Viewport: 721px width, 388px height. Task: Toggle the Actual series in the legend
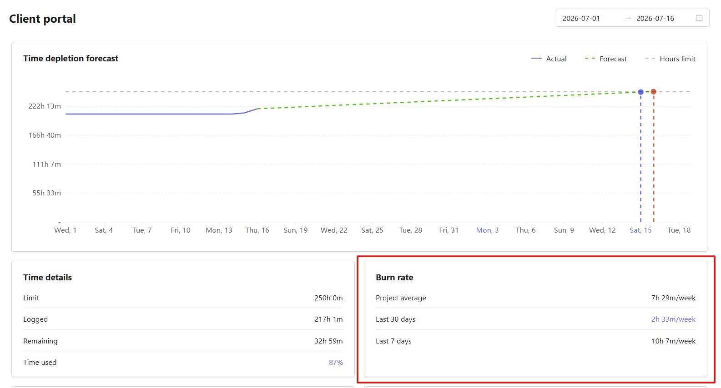pos(549,59)
